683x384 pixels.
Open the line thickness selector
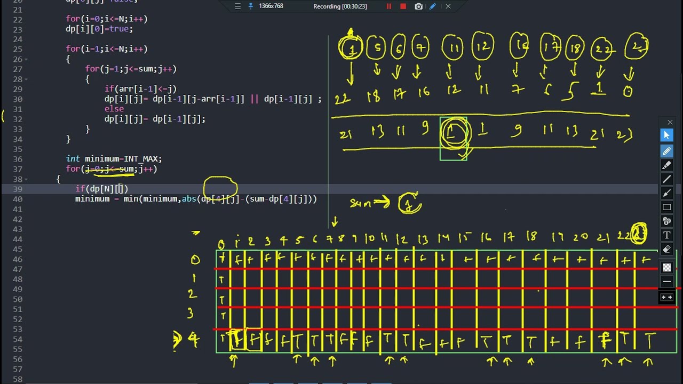point(667,282)
